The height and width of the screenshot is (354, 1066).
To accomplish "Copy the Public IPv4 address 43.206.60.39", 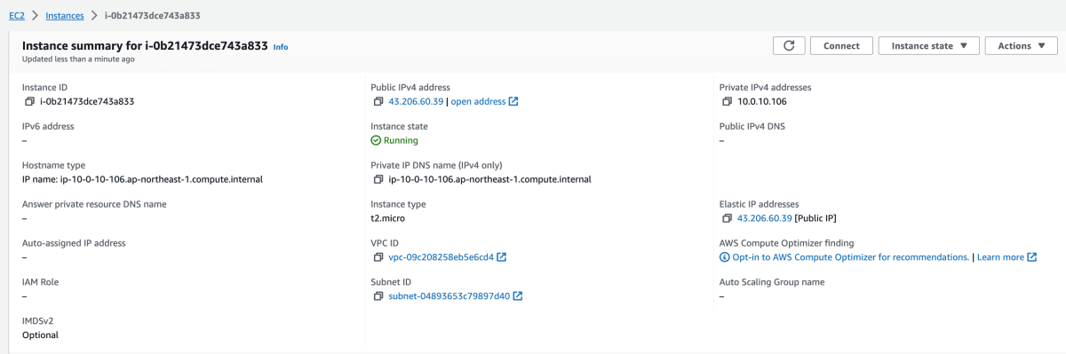I will click(x=379, y=101).
